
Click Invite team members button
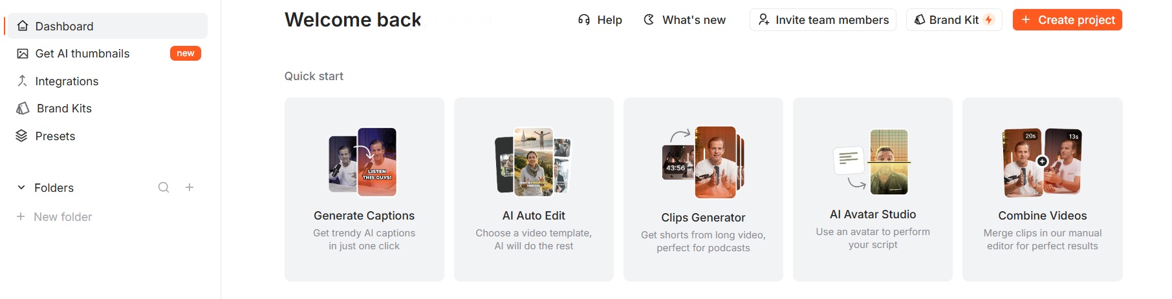click(x=823, y=20)
